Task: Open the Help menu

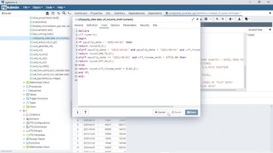Action: 61,8
